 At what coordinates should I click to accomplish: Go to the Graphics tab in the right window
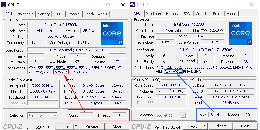tap(203, 14)
